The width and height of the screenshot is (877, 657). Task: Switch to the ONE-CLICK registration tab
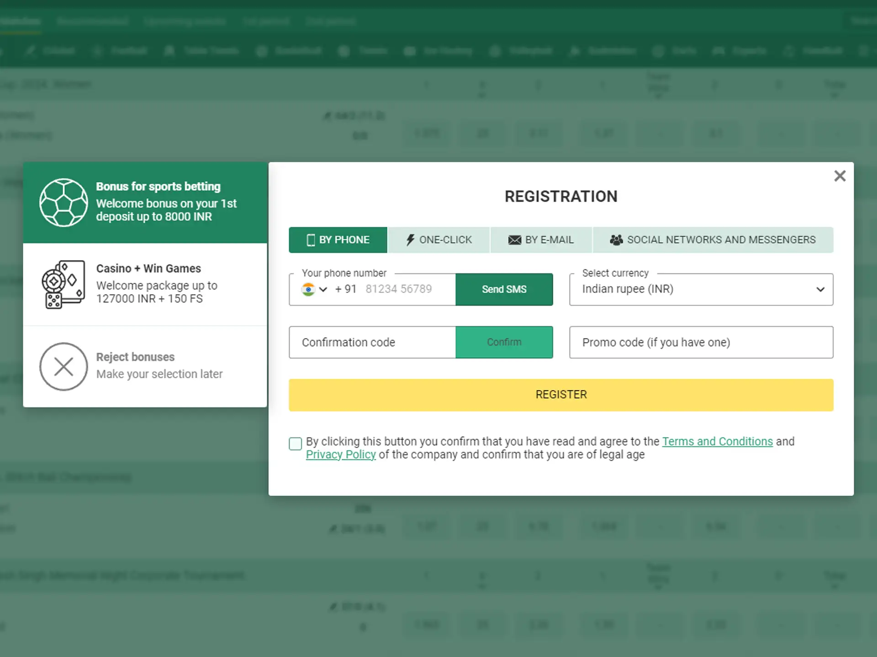(438, 240)
